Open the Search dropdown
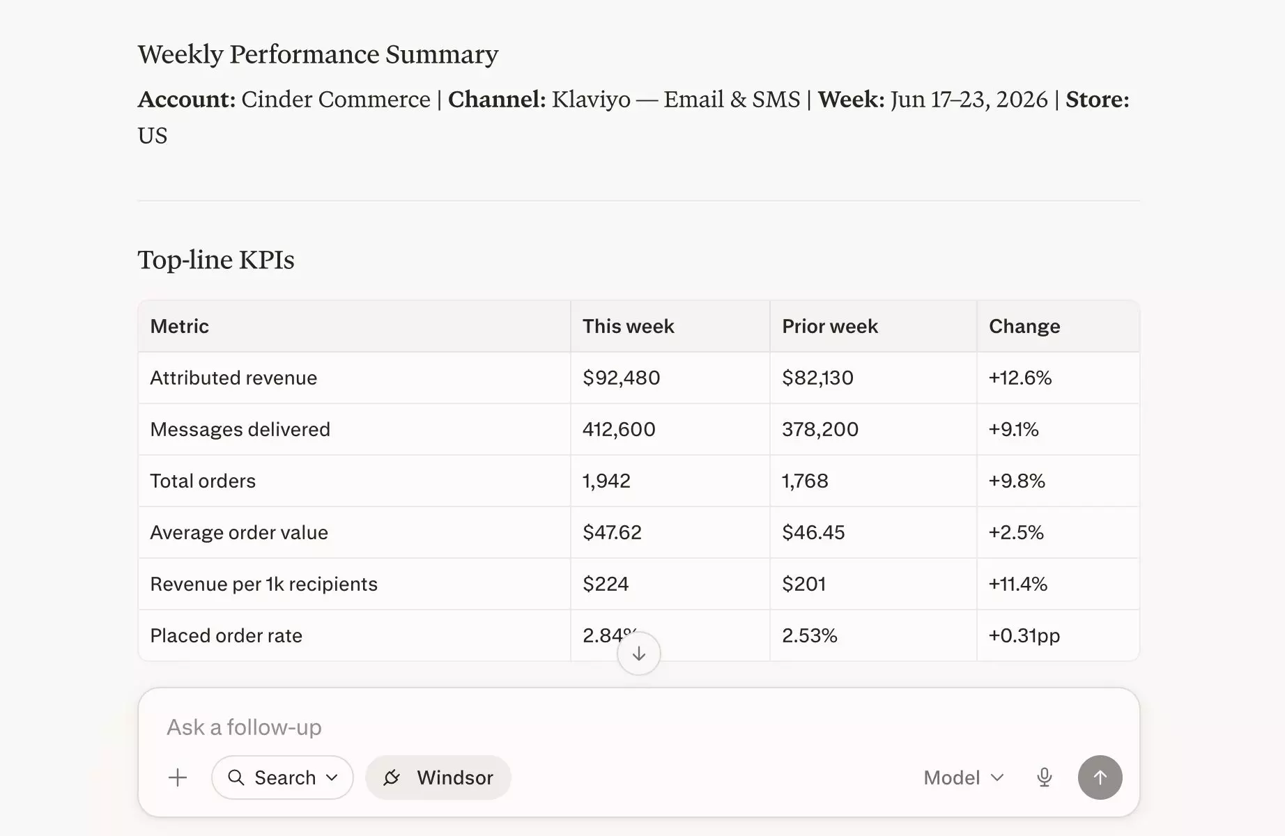Viewport: 1285px width, 836px height. point(282,777)
